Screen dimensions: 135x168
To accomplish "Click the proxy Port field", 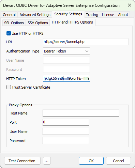I will [66, 122].
